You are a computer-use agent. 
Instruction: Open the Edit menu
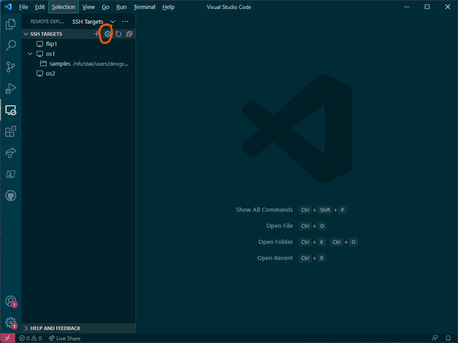click(x=40, y=7)
